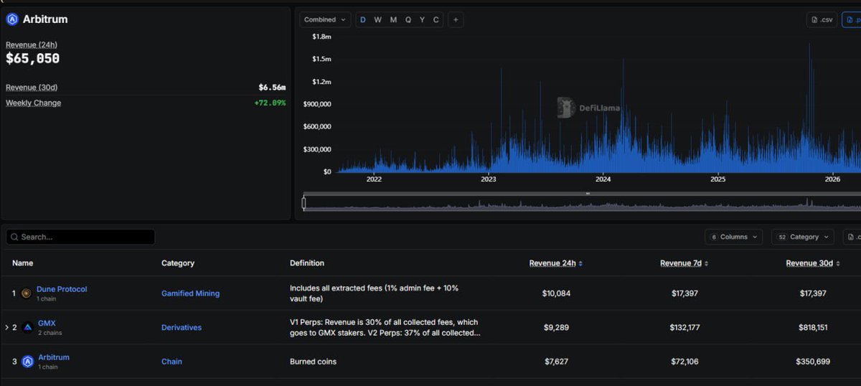Select the Q quarterly interval tab
The image size is (861, 386).
[x=408, y=20]
